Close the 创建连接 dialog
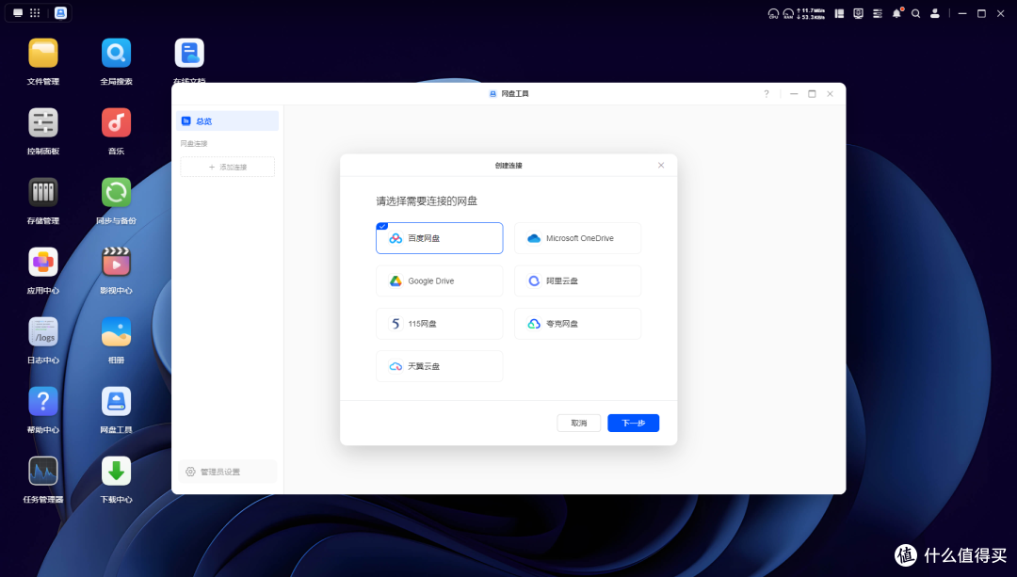This screenshot has width=1017, height=577. (x=661, y=166)
